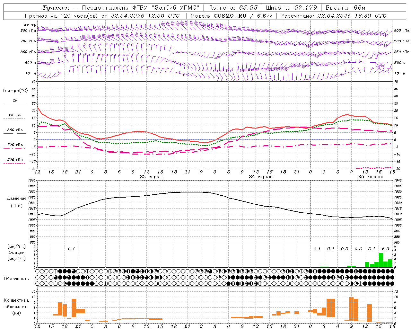Viewport: 411px width, 329px height.
Task: Click the 0.2 precipitation total value
Action: (x=358, y=249)
